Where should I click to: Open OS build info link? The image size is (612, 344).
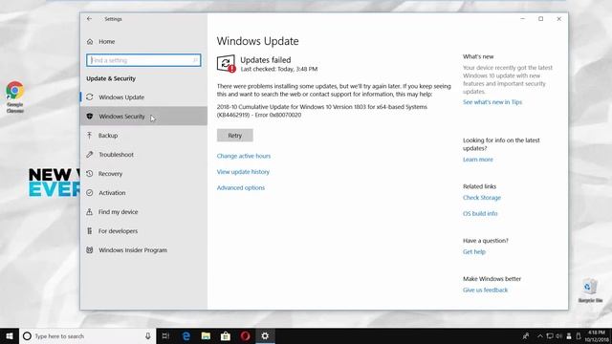click(x=480, y=213)
